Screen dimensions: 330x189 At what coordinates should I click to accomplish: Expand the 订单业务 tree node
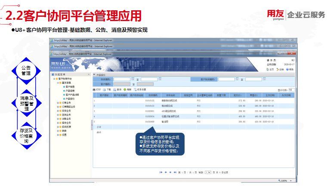pos(58,103)
